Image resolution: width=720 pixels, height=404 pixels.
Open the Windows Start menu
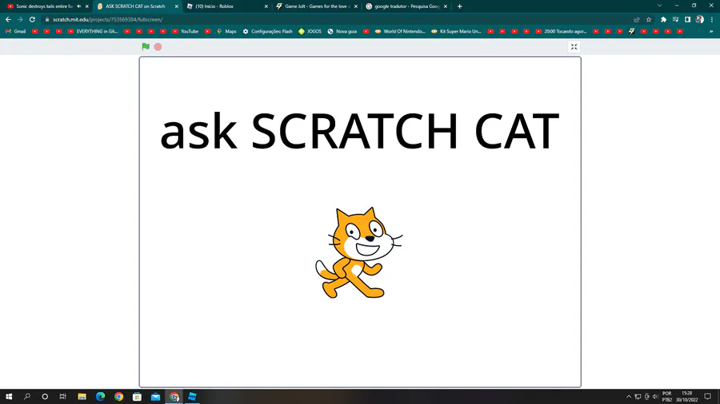coord(9,397)
